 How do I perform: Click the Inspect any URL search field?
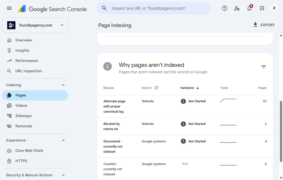click(x=154, y=8)
